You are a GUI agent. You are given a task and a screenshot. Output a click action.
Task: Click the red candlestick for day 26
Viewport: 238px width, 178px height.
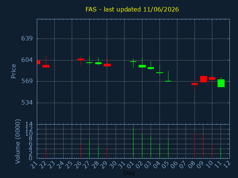click(x=81, y=59)
